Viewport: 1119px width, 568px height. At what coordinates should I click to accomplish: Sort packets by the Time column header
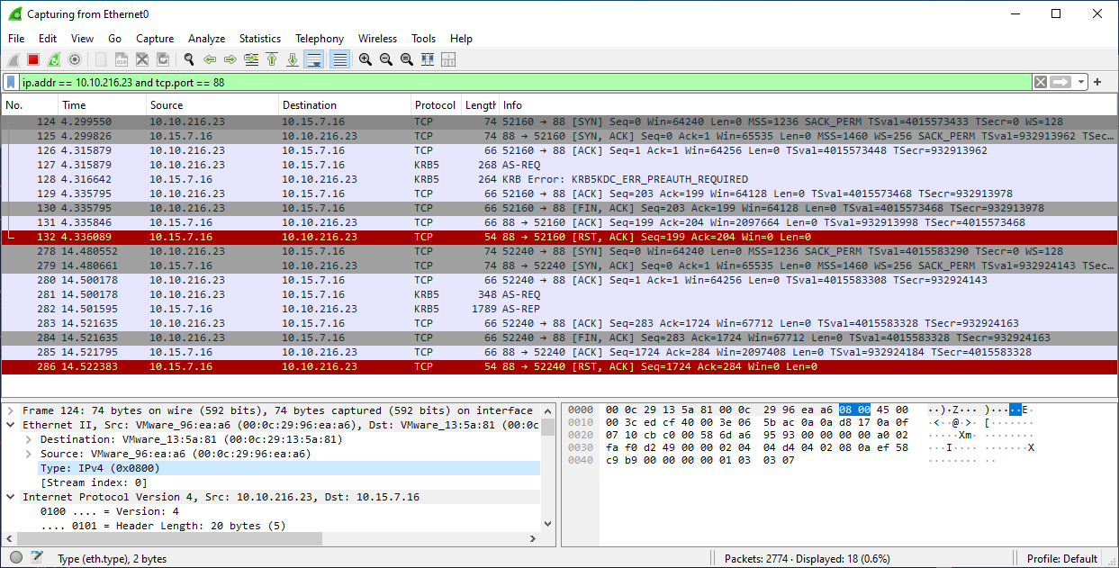coord(102,105)
